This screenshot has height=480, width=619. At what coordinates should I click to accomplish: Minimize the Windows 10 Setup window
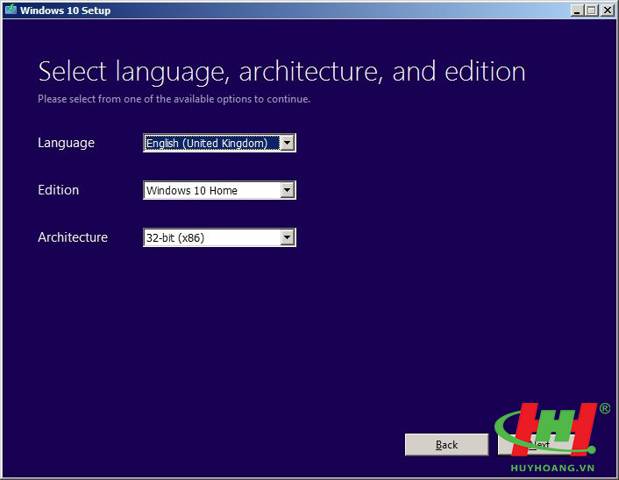pos(577,11)
